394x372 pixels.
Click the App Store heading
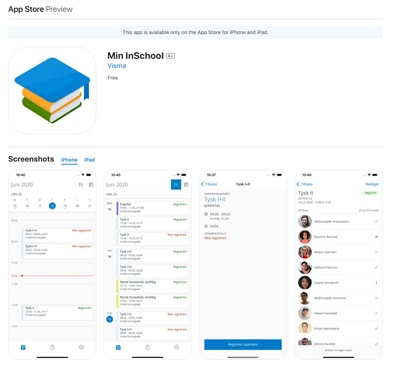(26, 9)
